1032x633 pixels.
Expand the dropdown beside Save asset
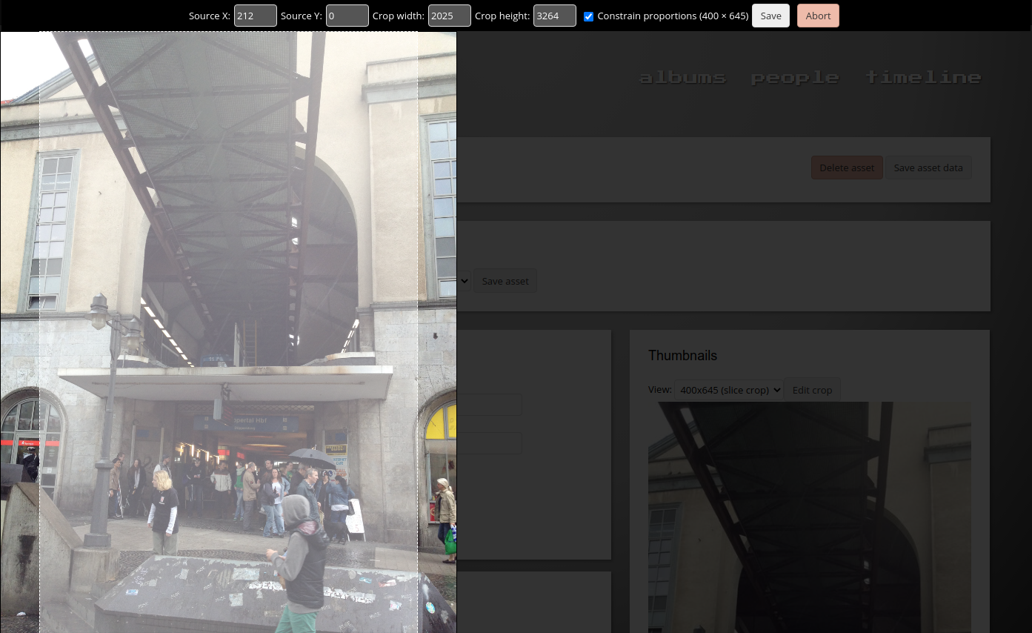[x=464, y=281]
